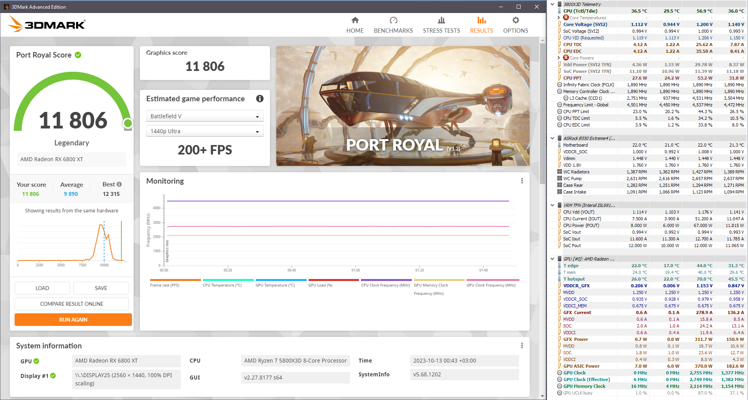Image resolution: width=748 pixels, height=400 pixels.
Task: Click the 3DMark title bar app icon
Action: click(6, 7)
